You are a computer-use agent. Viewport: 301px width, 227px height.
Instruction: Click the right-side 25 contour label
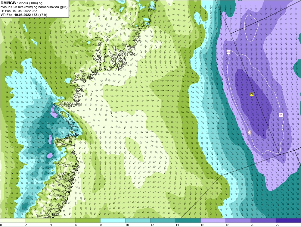(281, 115)
